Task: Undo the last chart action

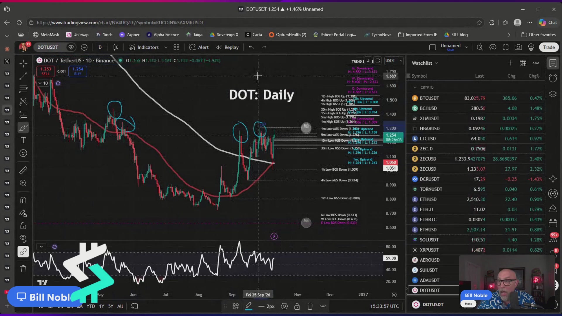Action: pos(251,47)
